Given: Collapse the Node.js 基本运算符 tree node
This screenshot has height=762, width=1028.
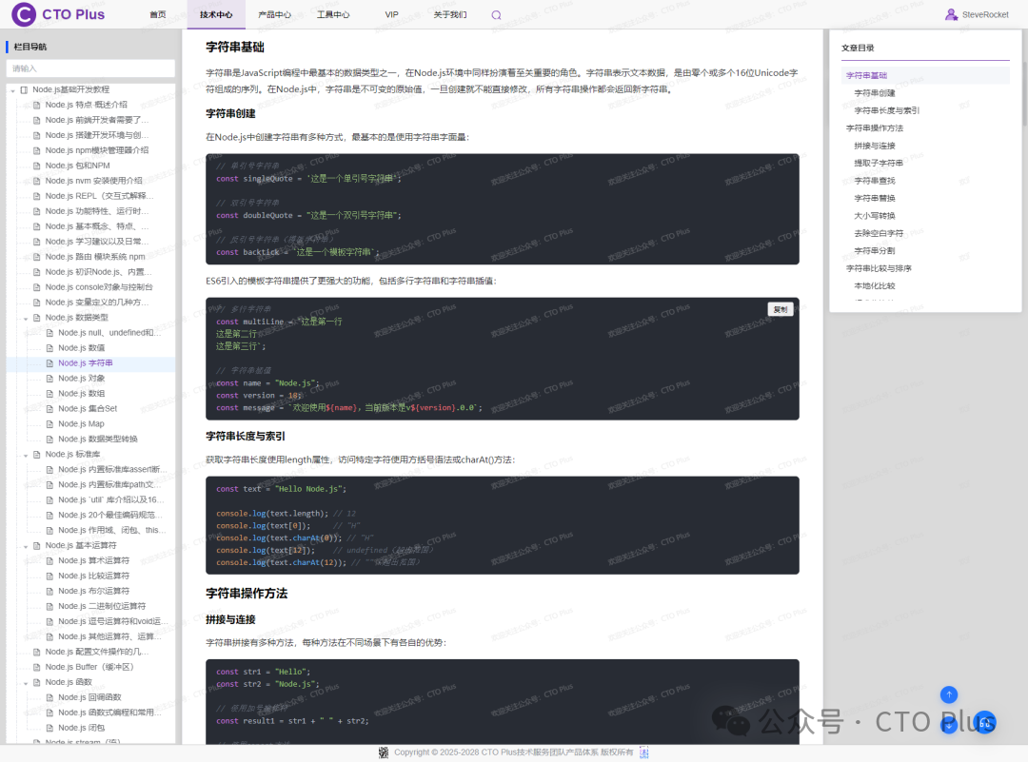Looking at the screenshot, I should coord(27,546).
